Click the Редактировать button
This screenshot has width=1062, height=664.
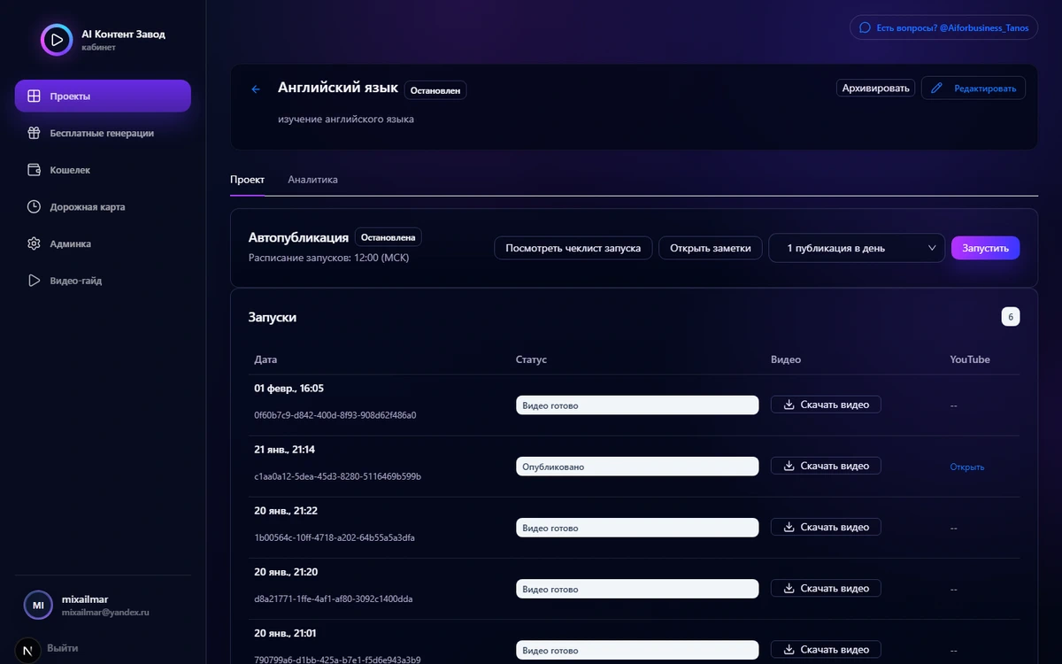click(x=973, y=88)
